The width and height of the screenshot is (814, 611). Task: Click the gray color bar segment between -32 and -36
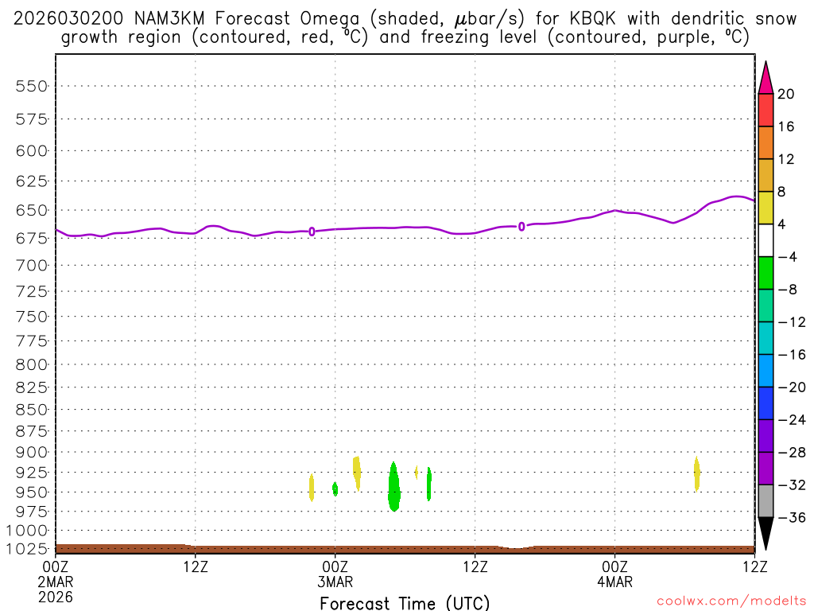(766, 501)
